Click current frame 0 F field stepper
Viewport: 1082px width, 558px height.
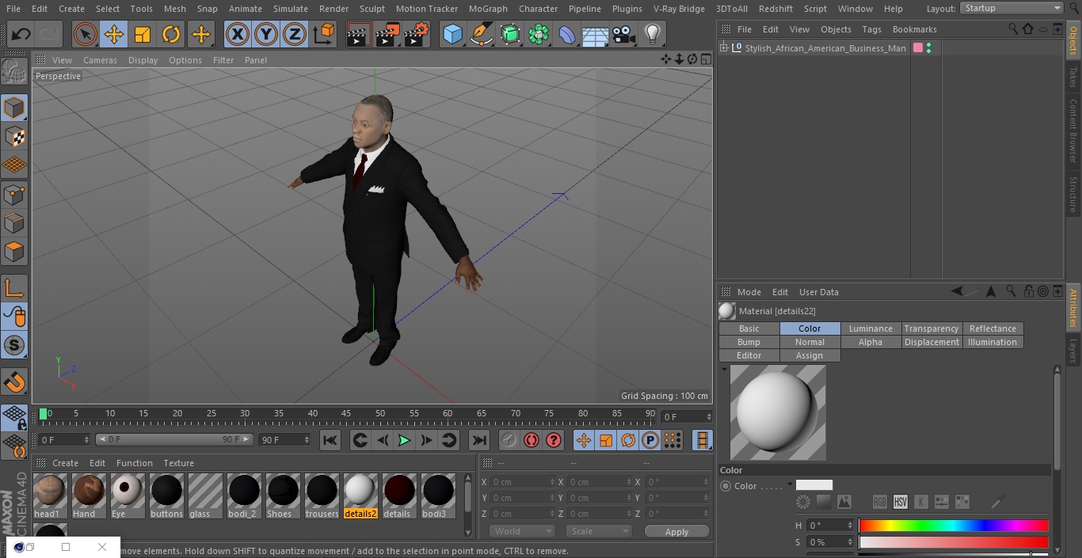86,439
